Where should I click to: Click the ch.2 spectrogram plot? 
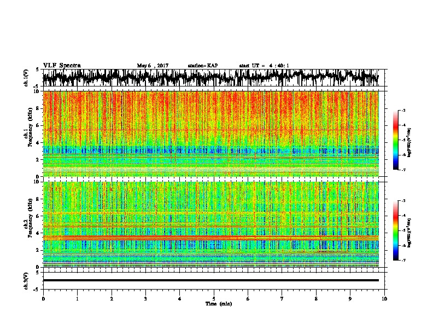[210, 224]
